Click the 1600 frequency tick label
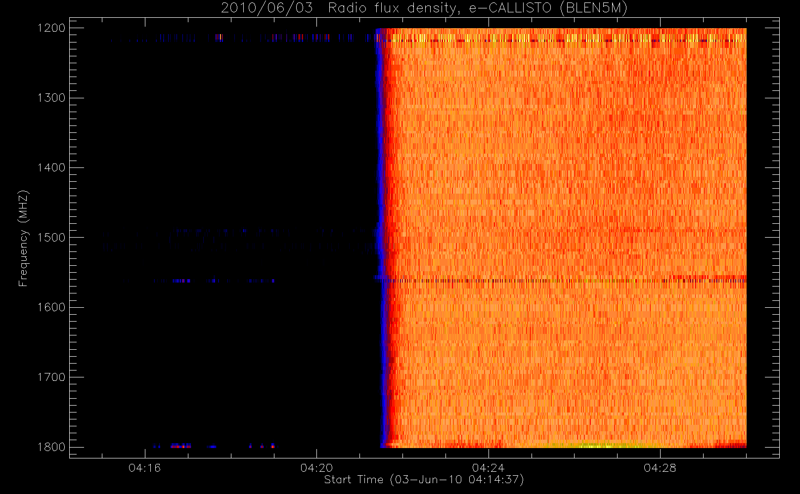This screenshot has width=800, height=494. pyautogui.click(x=51, y=307)
